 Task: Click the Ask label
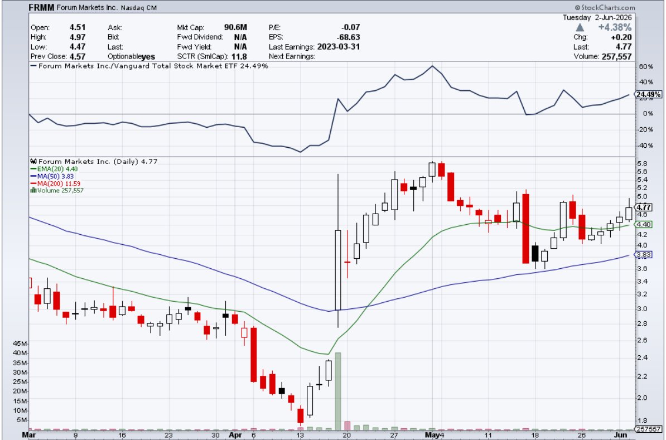point(115,28)
